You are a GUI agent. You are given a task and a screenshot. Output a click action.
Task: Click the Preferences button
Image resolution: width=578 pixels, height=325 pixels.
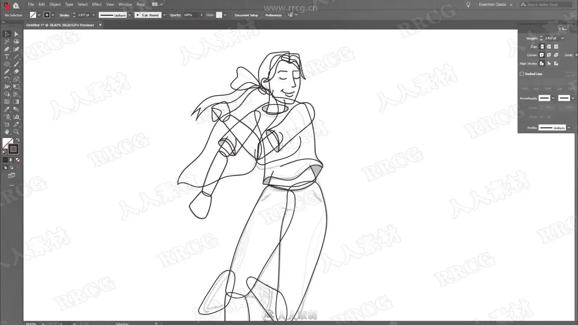(x=273, y=15)
